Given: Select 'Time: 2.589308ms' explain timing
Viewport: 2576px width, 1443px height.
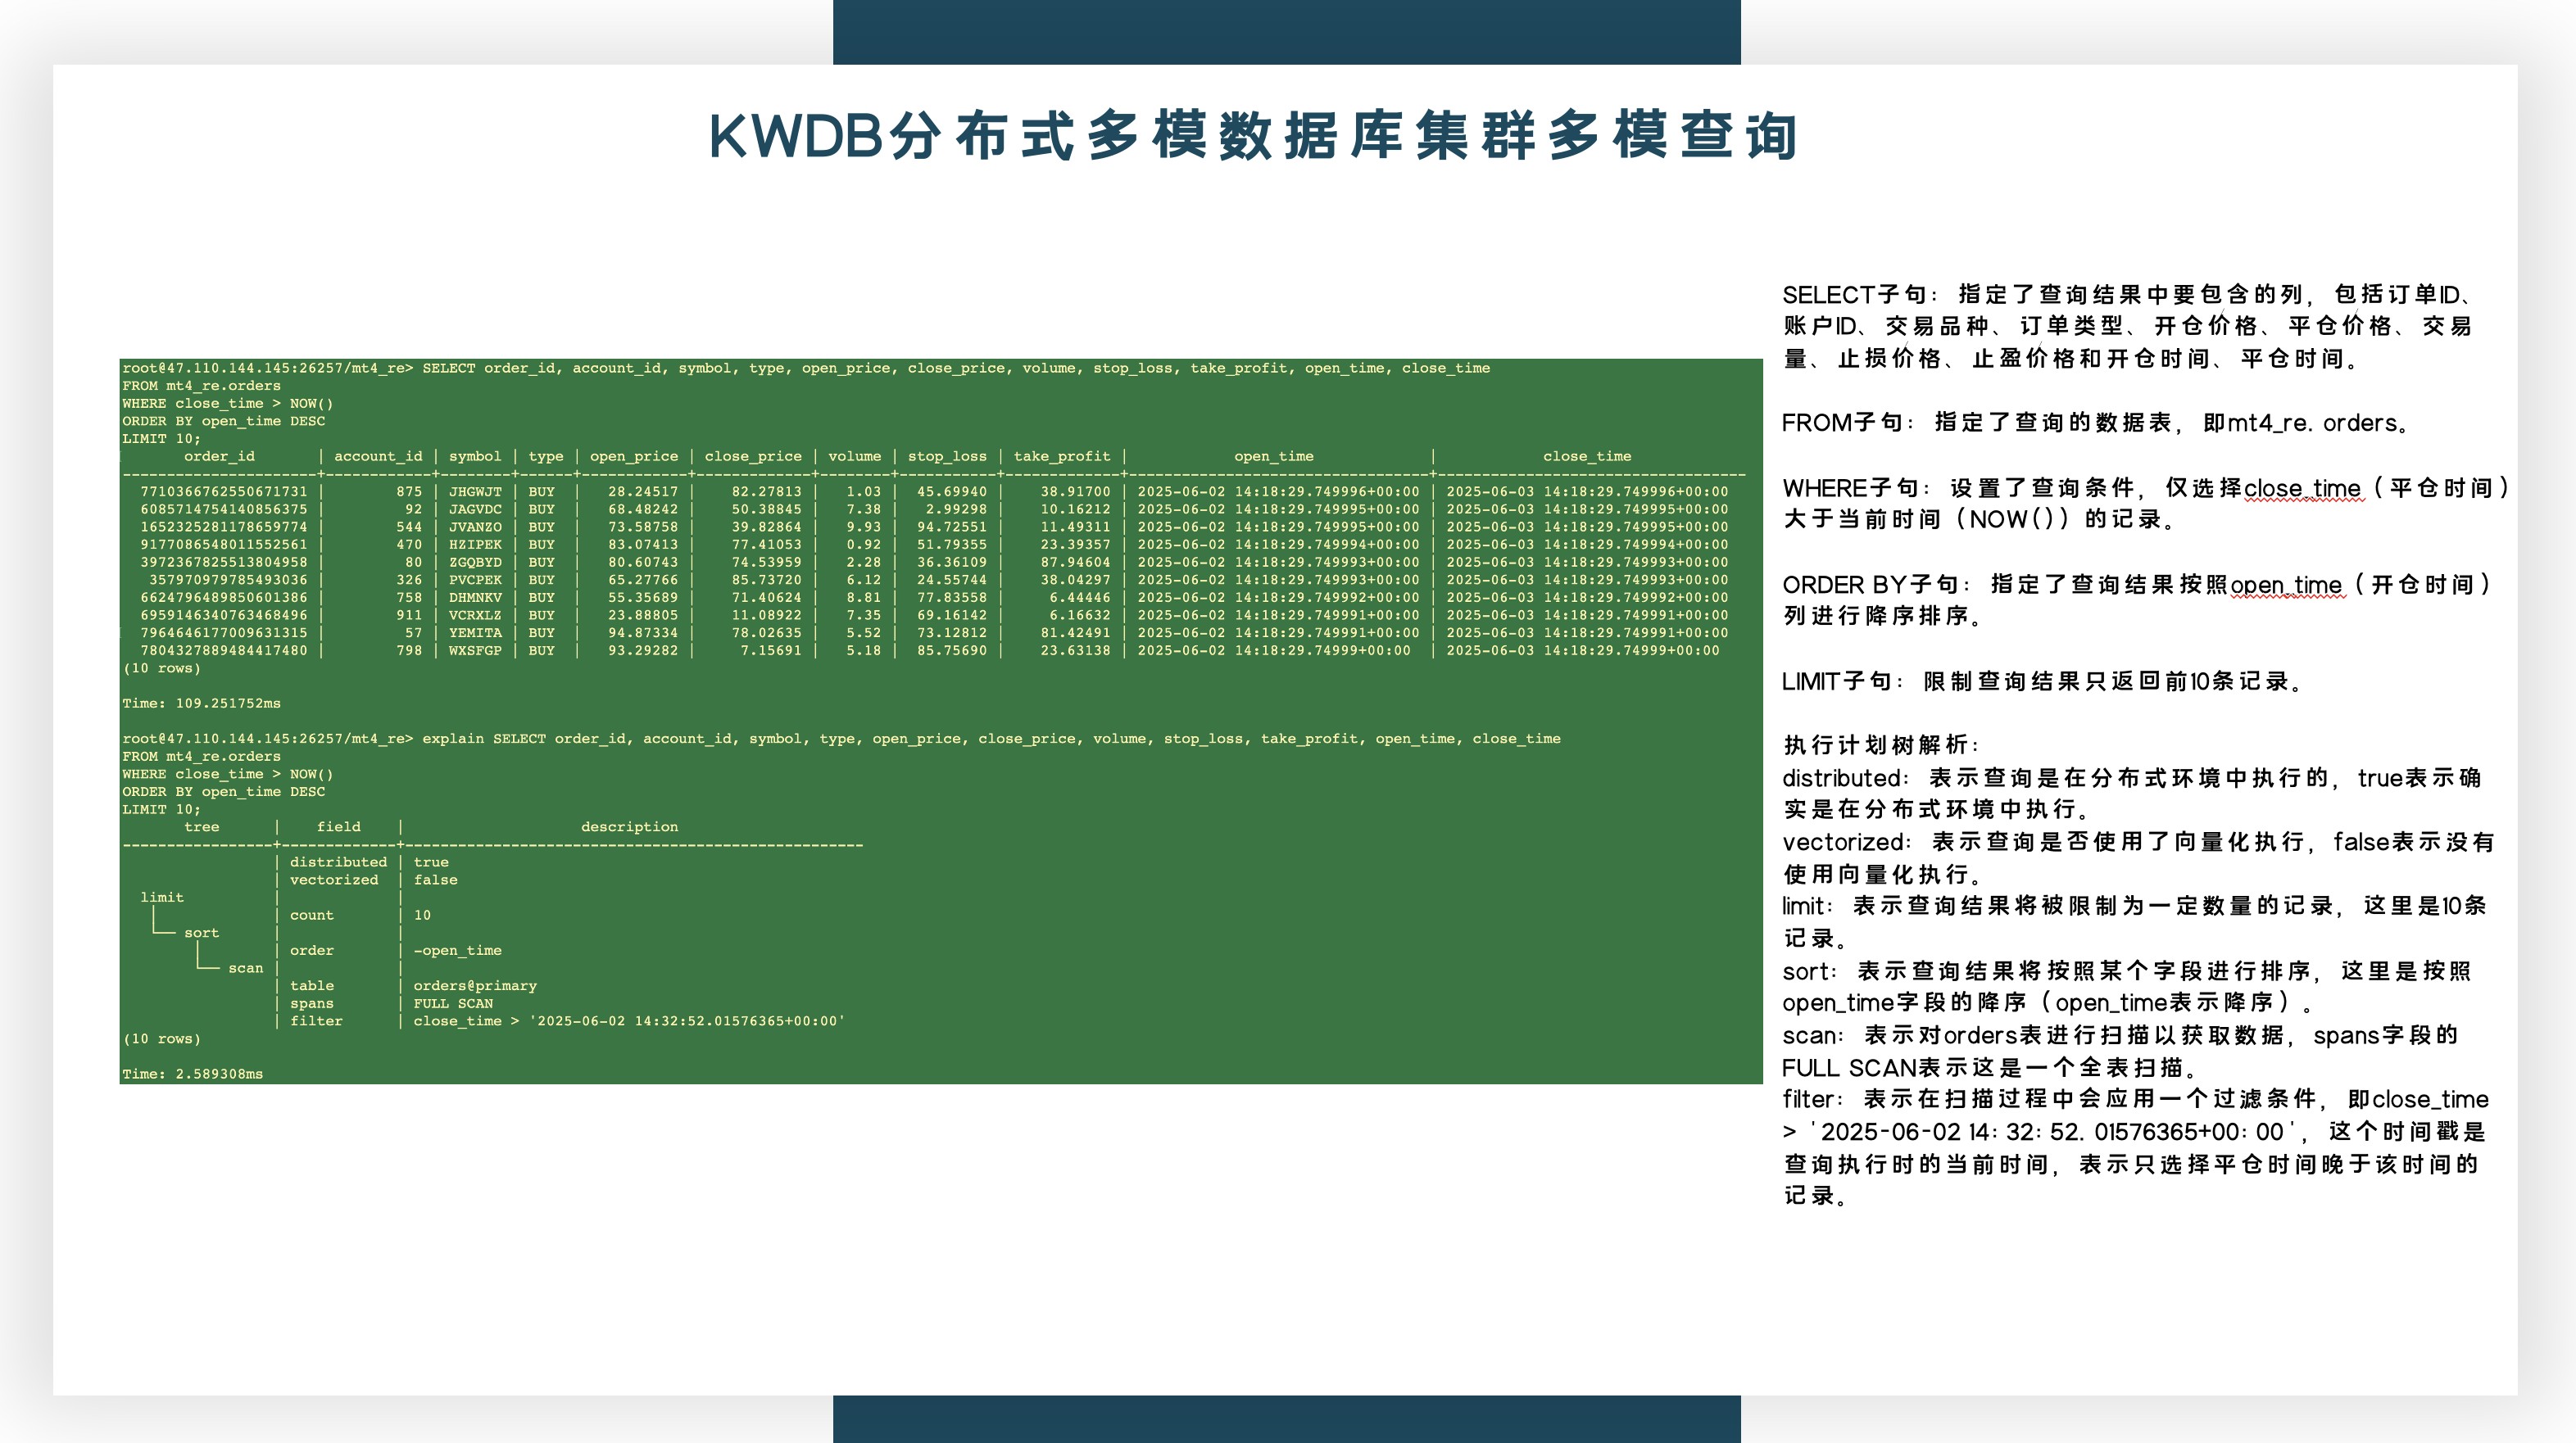Looking at the screenshot, I should tap(193, 1074).
